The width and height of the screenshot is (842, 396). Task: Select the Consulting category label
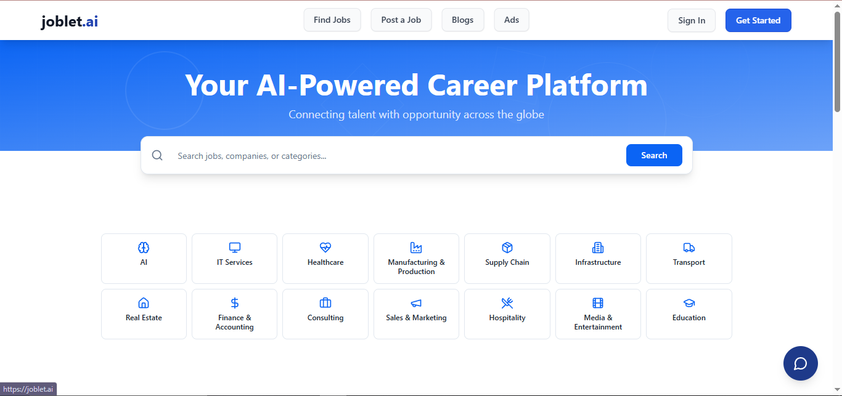pyautogui.click(x=325, y=318)
